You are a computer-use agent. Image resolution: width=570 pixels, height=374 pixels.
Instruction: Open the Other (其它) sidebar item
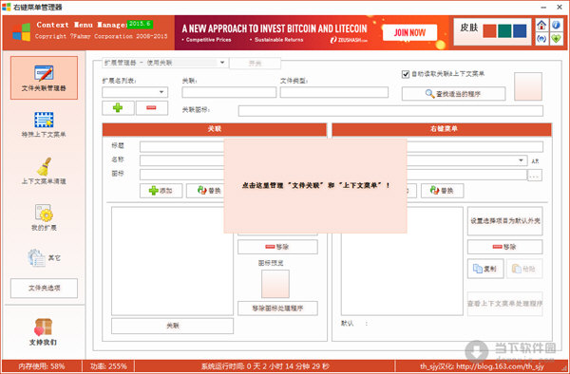(44, 258)
